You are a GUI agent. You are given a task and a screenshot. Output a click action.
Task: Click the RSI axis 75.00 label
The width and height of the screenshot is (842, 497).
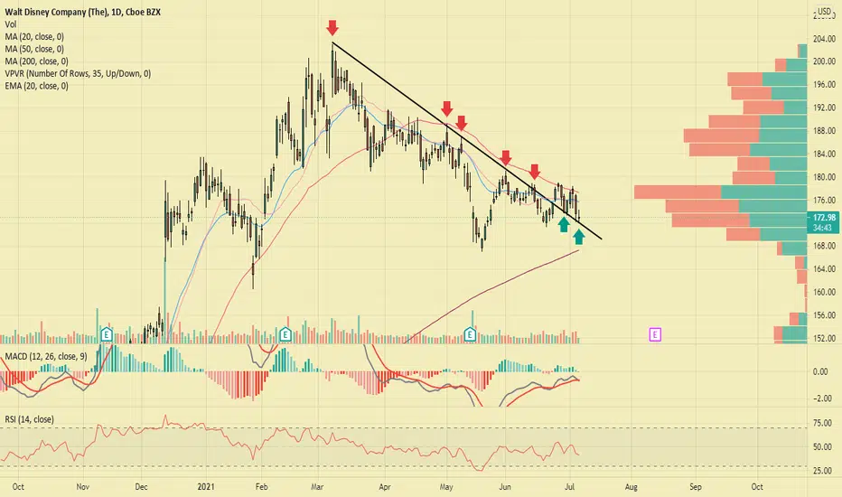[x=823, y=424]
